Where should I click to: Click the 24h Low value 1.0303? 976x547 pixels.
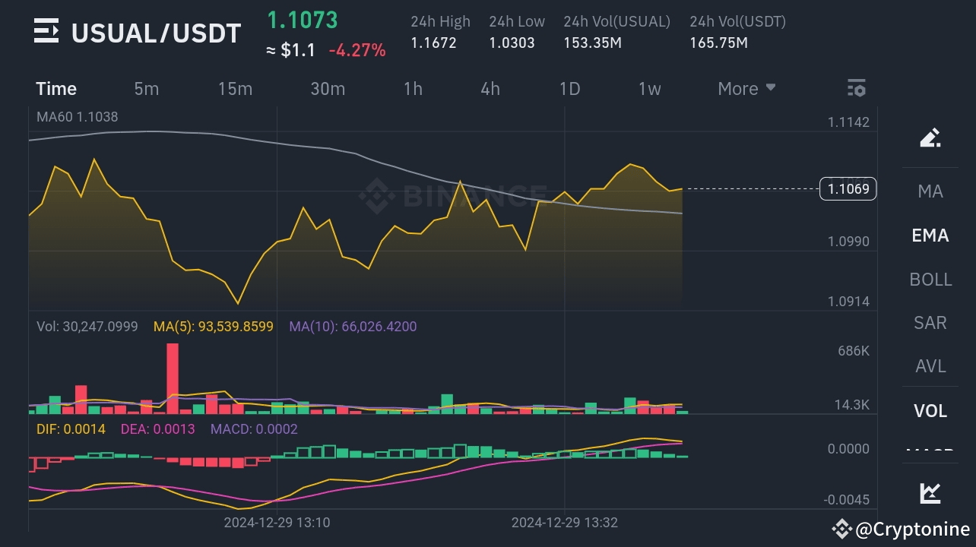coord(512,43)
